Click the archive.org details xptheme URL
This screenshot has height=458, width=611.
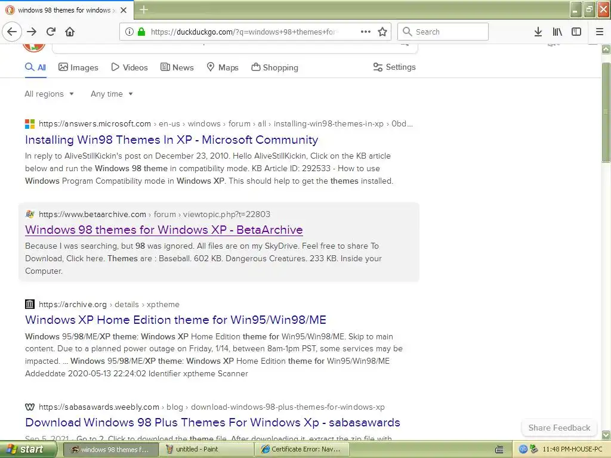coord(109,305)
